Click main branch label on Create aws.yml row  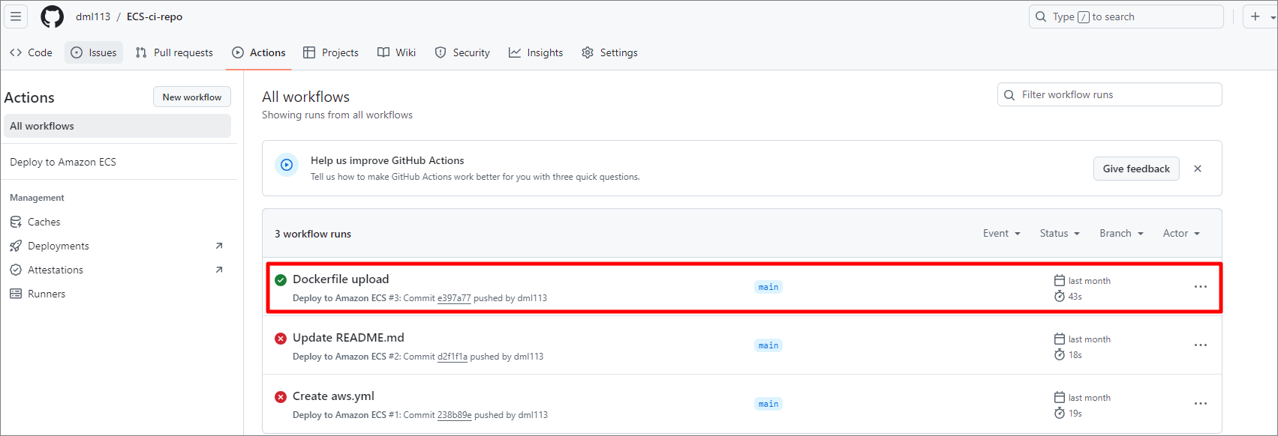coord(768,404)
